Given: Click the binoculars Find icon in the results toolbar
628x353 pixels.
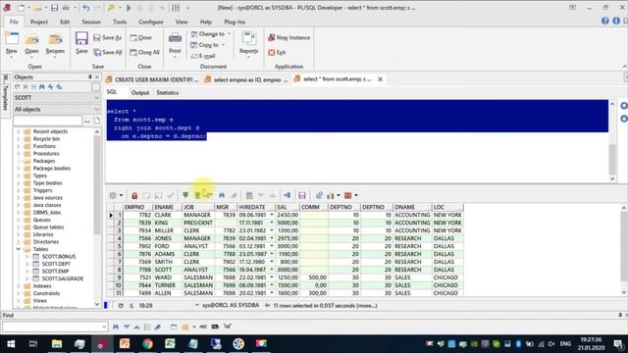Looking at the screenshot, I should pyautogui.click(x=222, y=195).
